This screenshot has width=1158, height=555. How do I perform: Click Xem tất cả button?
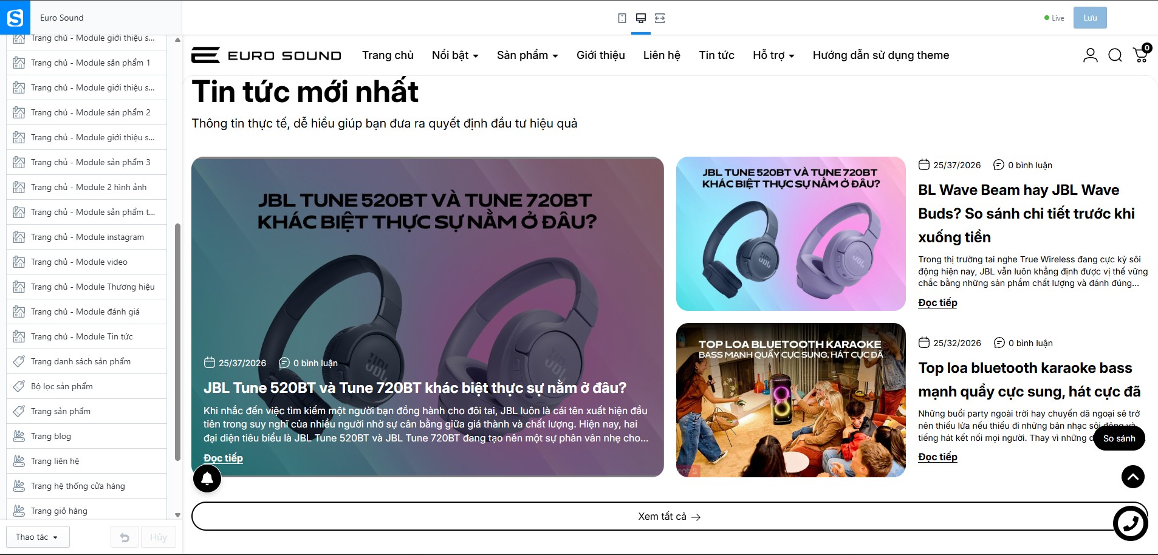670,516
